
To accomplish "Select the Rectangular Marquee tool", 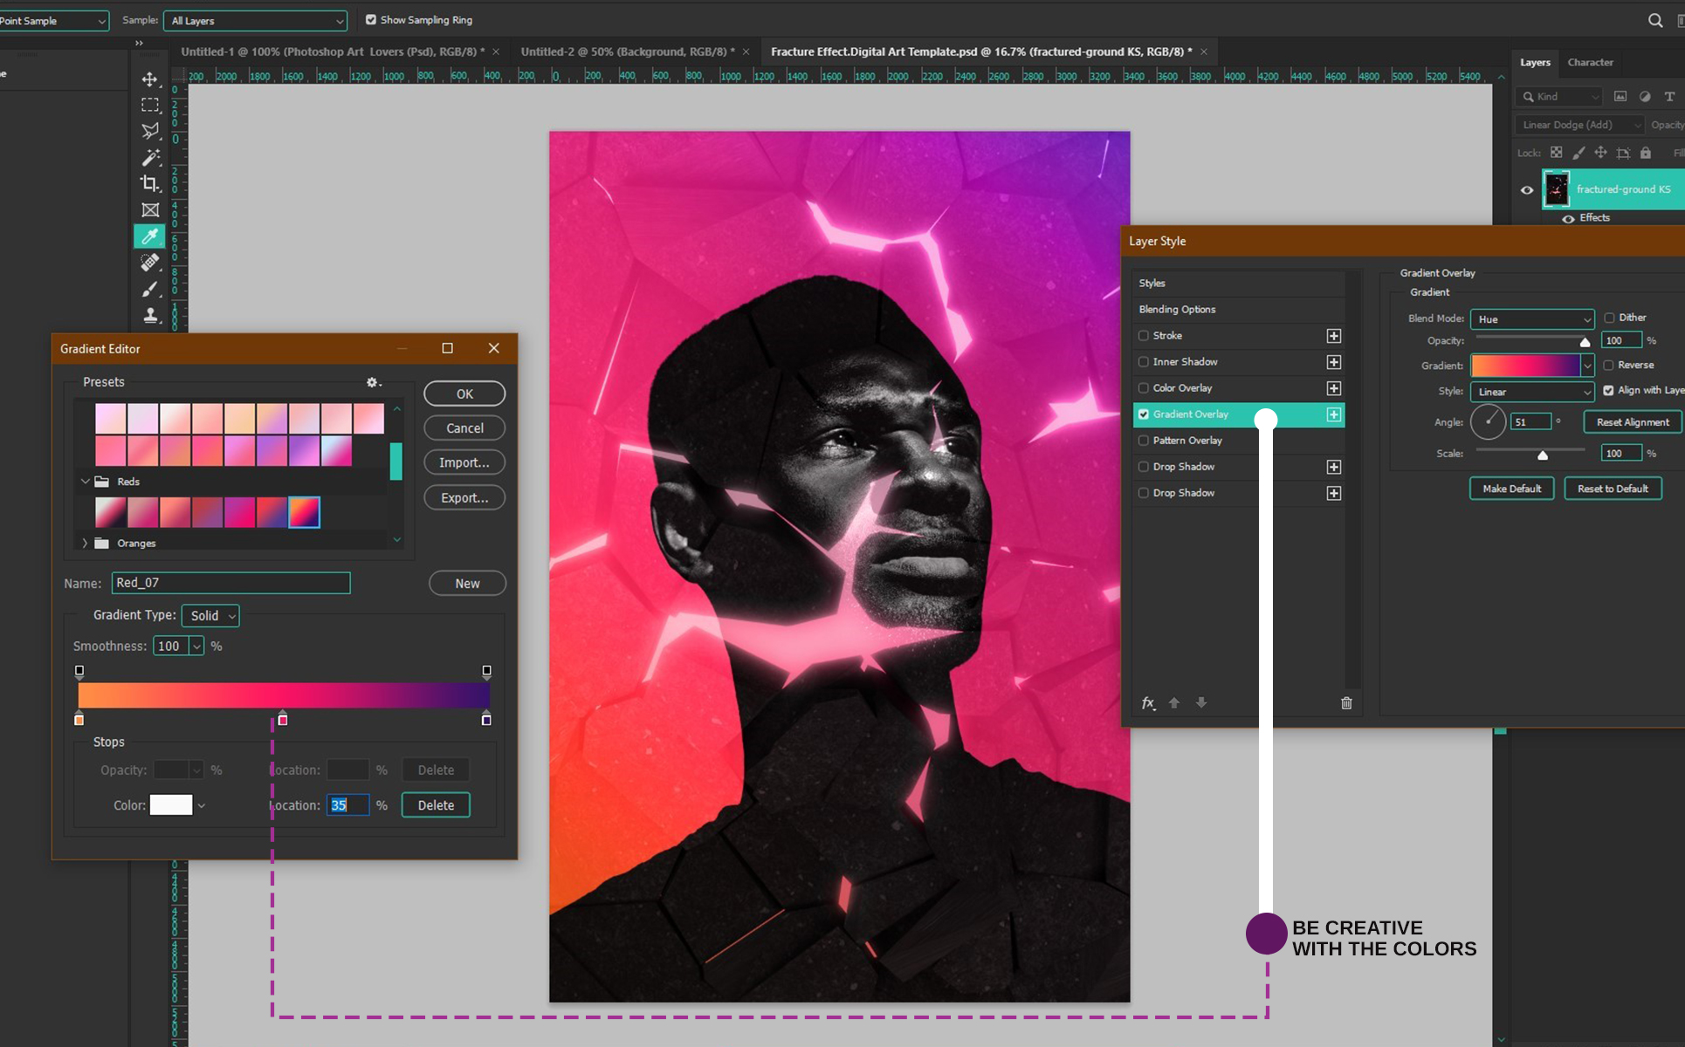I will tap(150, 106).
